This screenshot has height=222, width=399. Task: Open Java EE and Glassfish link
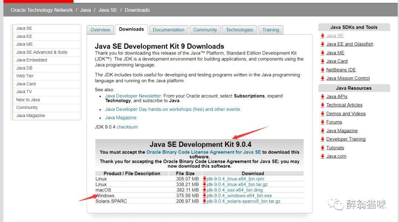point(349,44)
